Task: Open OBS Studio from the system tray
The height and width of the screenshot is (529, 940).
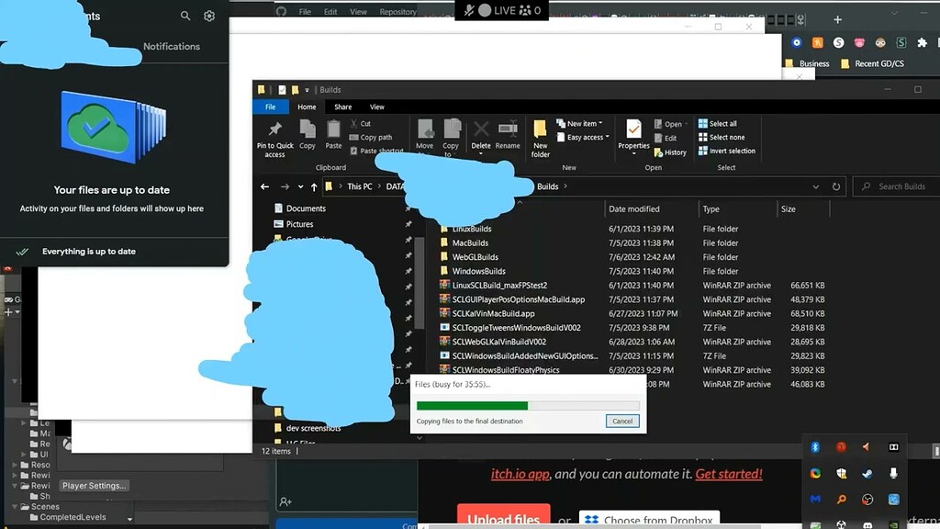Action: [867, 500]
